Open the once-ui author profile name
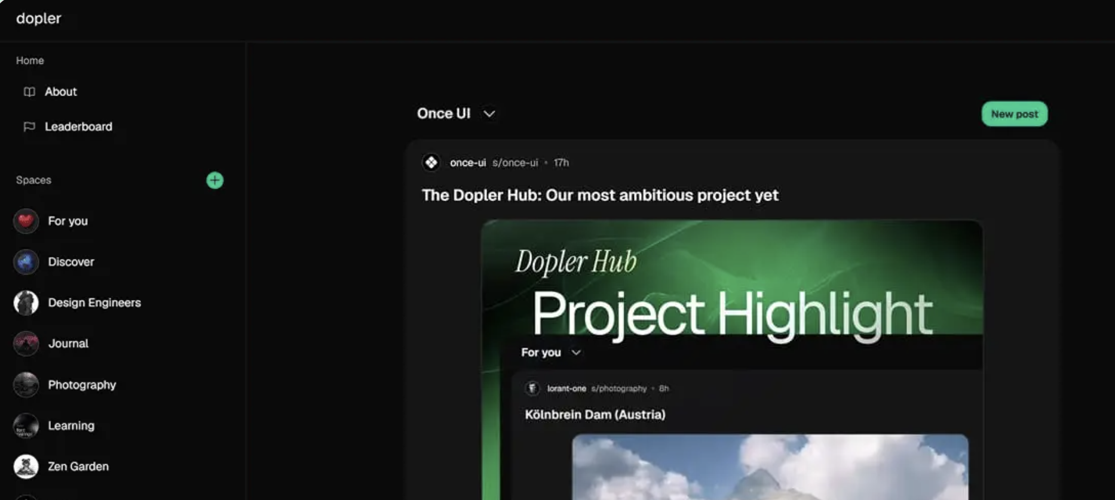The width and height of the screenshot is (1115, 500). [x=468, y=163]
